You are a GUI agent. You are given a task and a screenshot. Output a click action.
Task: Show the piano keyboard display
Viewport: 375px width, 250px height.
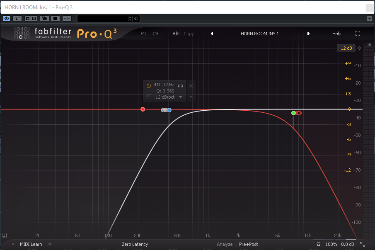click(5, 235)
